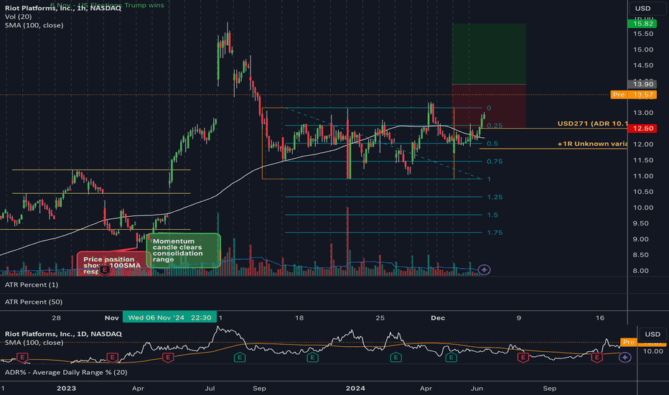
Task: Click the Fibonacci 0.75 level label
Action: (x=495, y=162)
